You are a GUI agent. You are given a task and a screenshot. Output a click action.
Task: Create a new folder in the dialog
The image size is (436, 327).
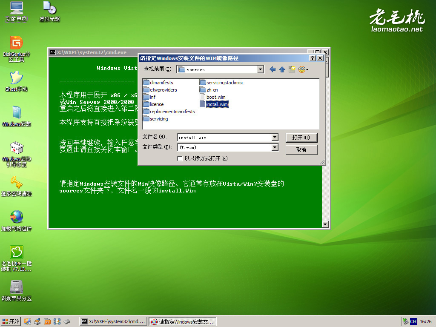tap(292, 69)
